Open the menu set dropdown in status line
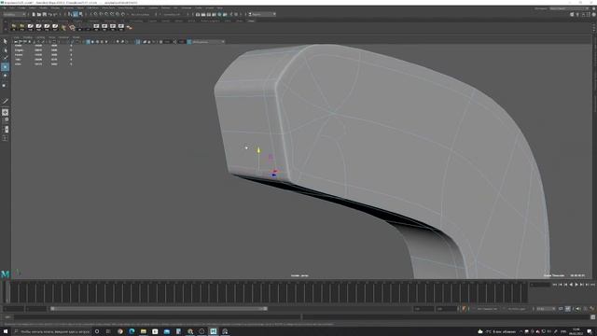The height and width of the screenshot is (336, 597). 15,15
